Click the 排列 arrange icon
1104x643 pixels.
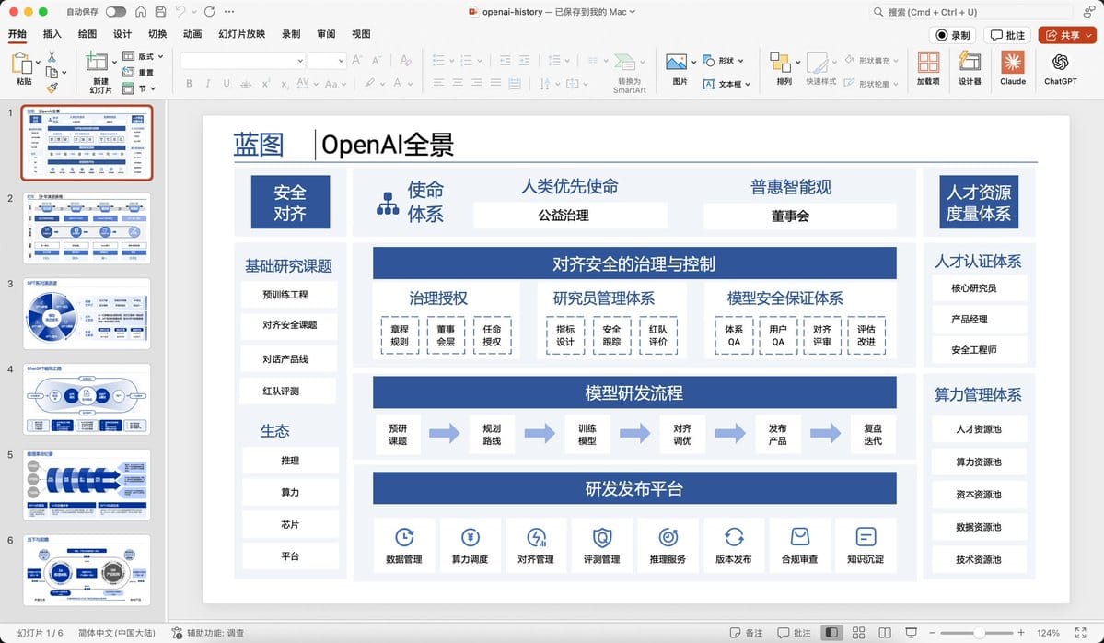click(780, 62)
